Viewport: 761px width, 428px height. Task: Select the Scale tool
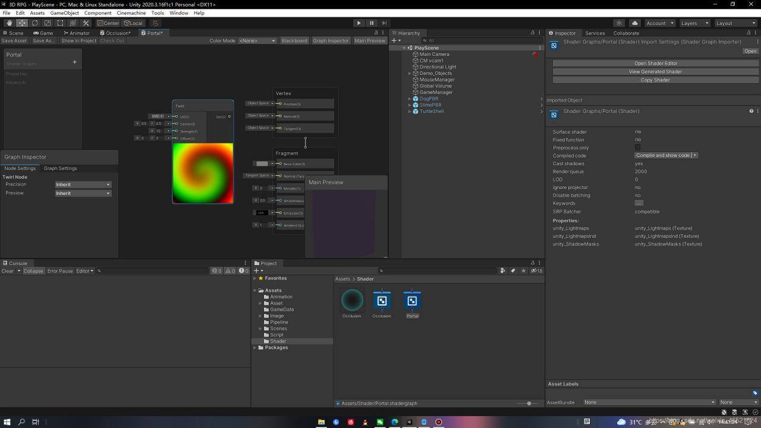(x=48, y=23)
